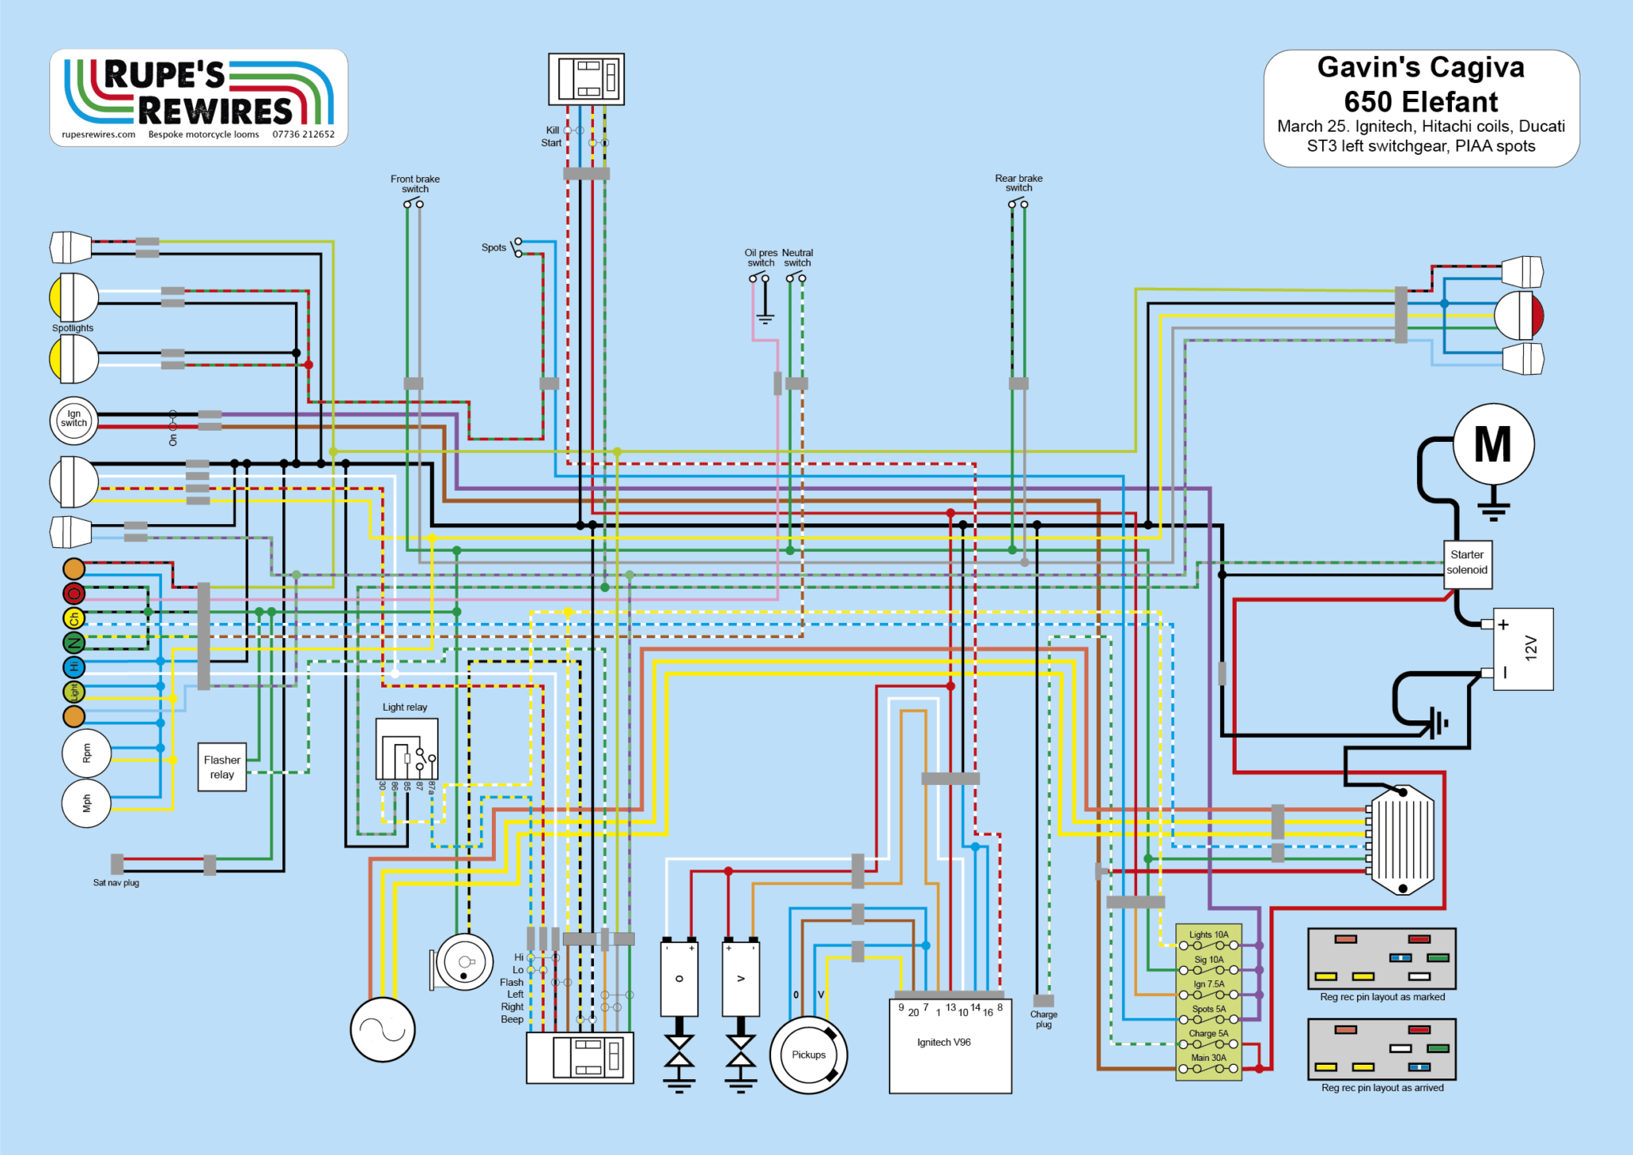Image resolution: width=1633 pixels, height=1155 pixels.
Task: Click the Lights 10A fuse
Action: tap(1208, 944)
